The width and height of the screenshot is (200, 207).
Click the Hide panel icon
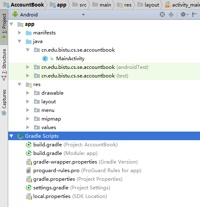[194, 14]
